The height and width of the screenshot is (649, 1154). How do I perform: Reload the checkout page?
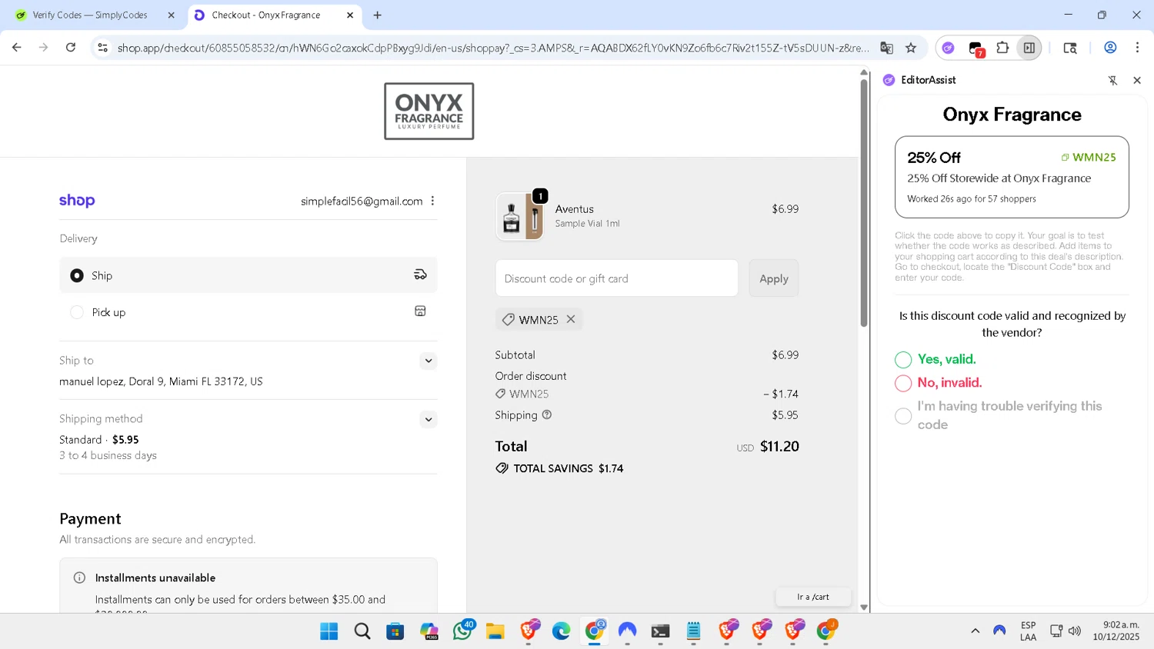71,48
